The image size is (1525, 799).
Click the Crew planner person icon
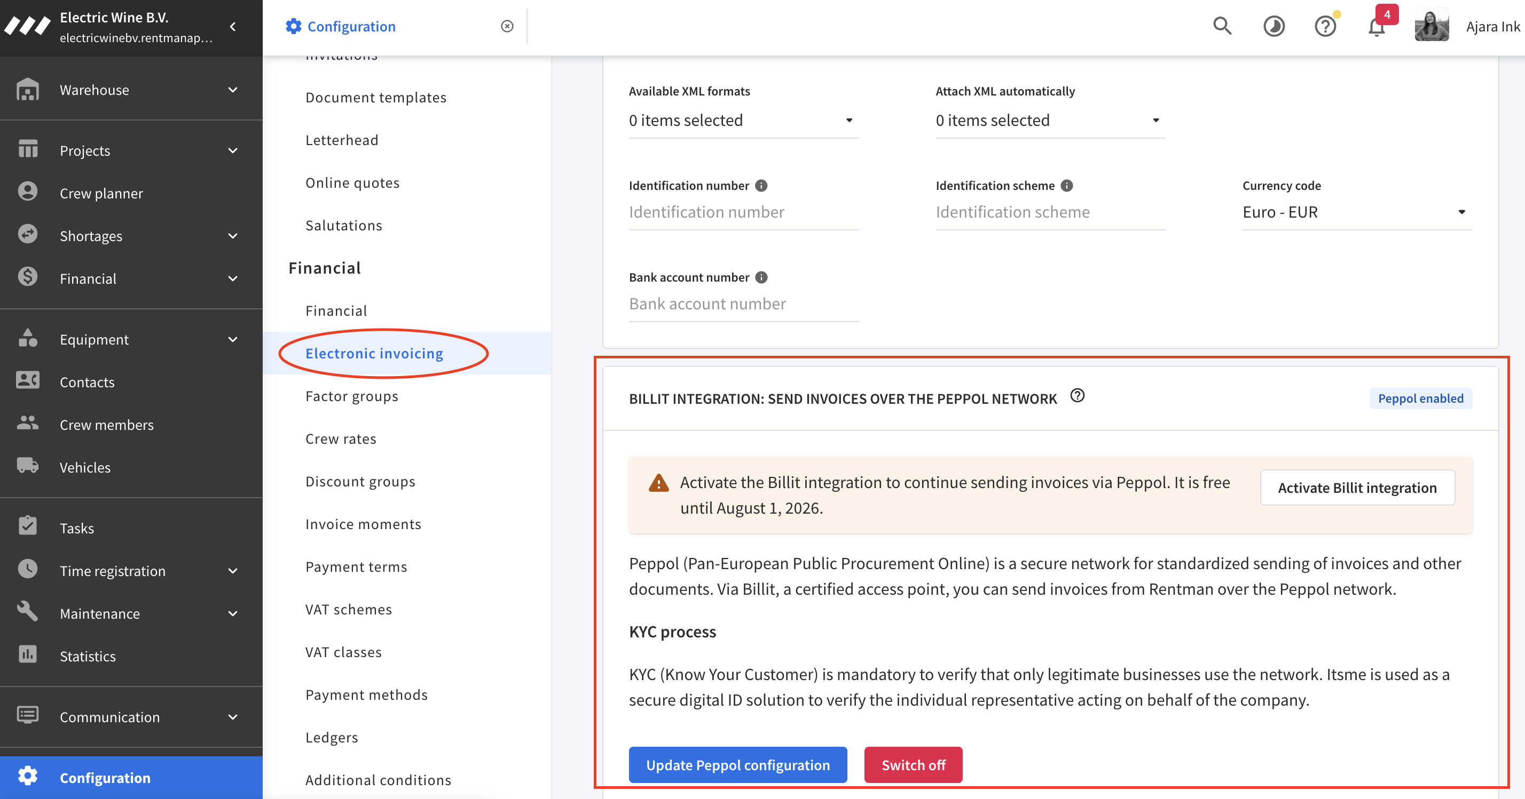tap(28, 192)
